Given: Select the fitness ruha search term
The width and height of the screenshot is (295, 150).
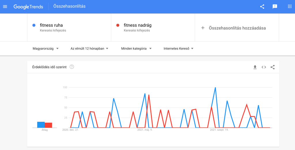Looking at the screenshot, I should [51, 25].
